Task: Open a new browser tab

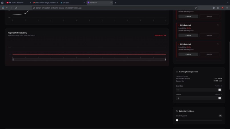Action: coord(116,3)
